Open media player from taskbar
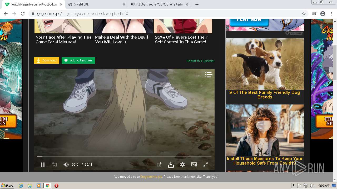Screen dimensions: 337x189 click(x=39, y=186)
